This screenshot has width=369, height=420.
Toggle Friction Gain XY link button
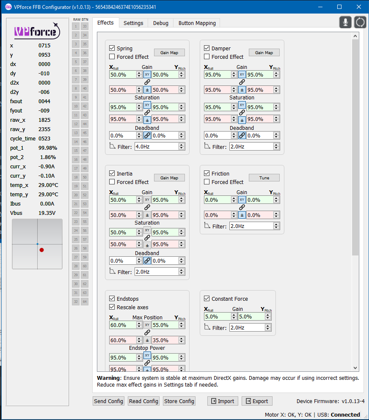pyautogui.click(x=242, y=200)
